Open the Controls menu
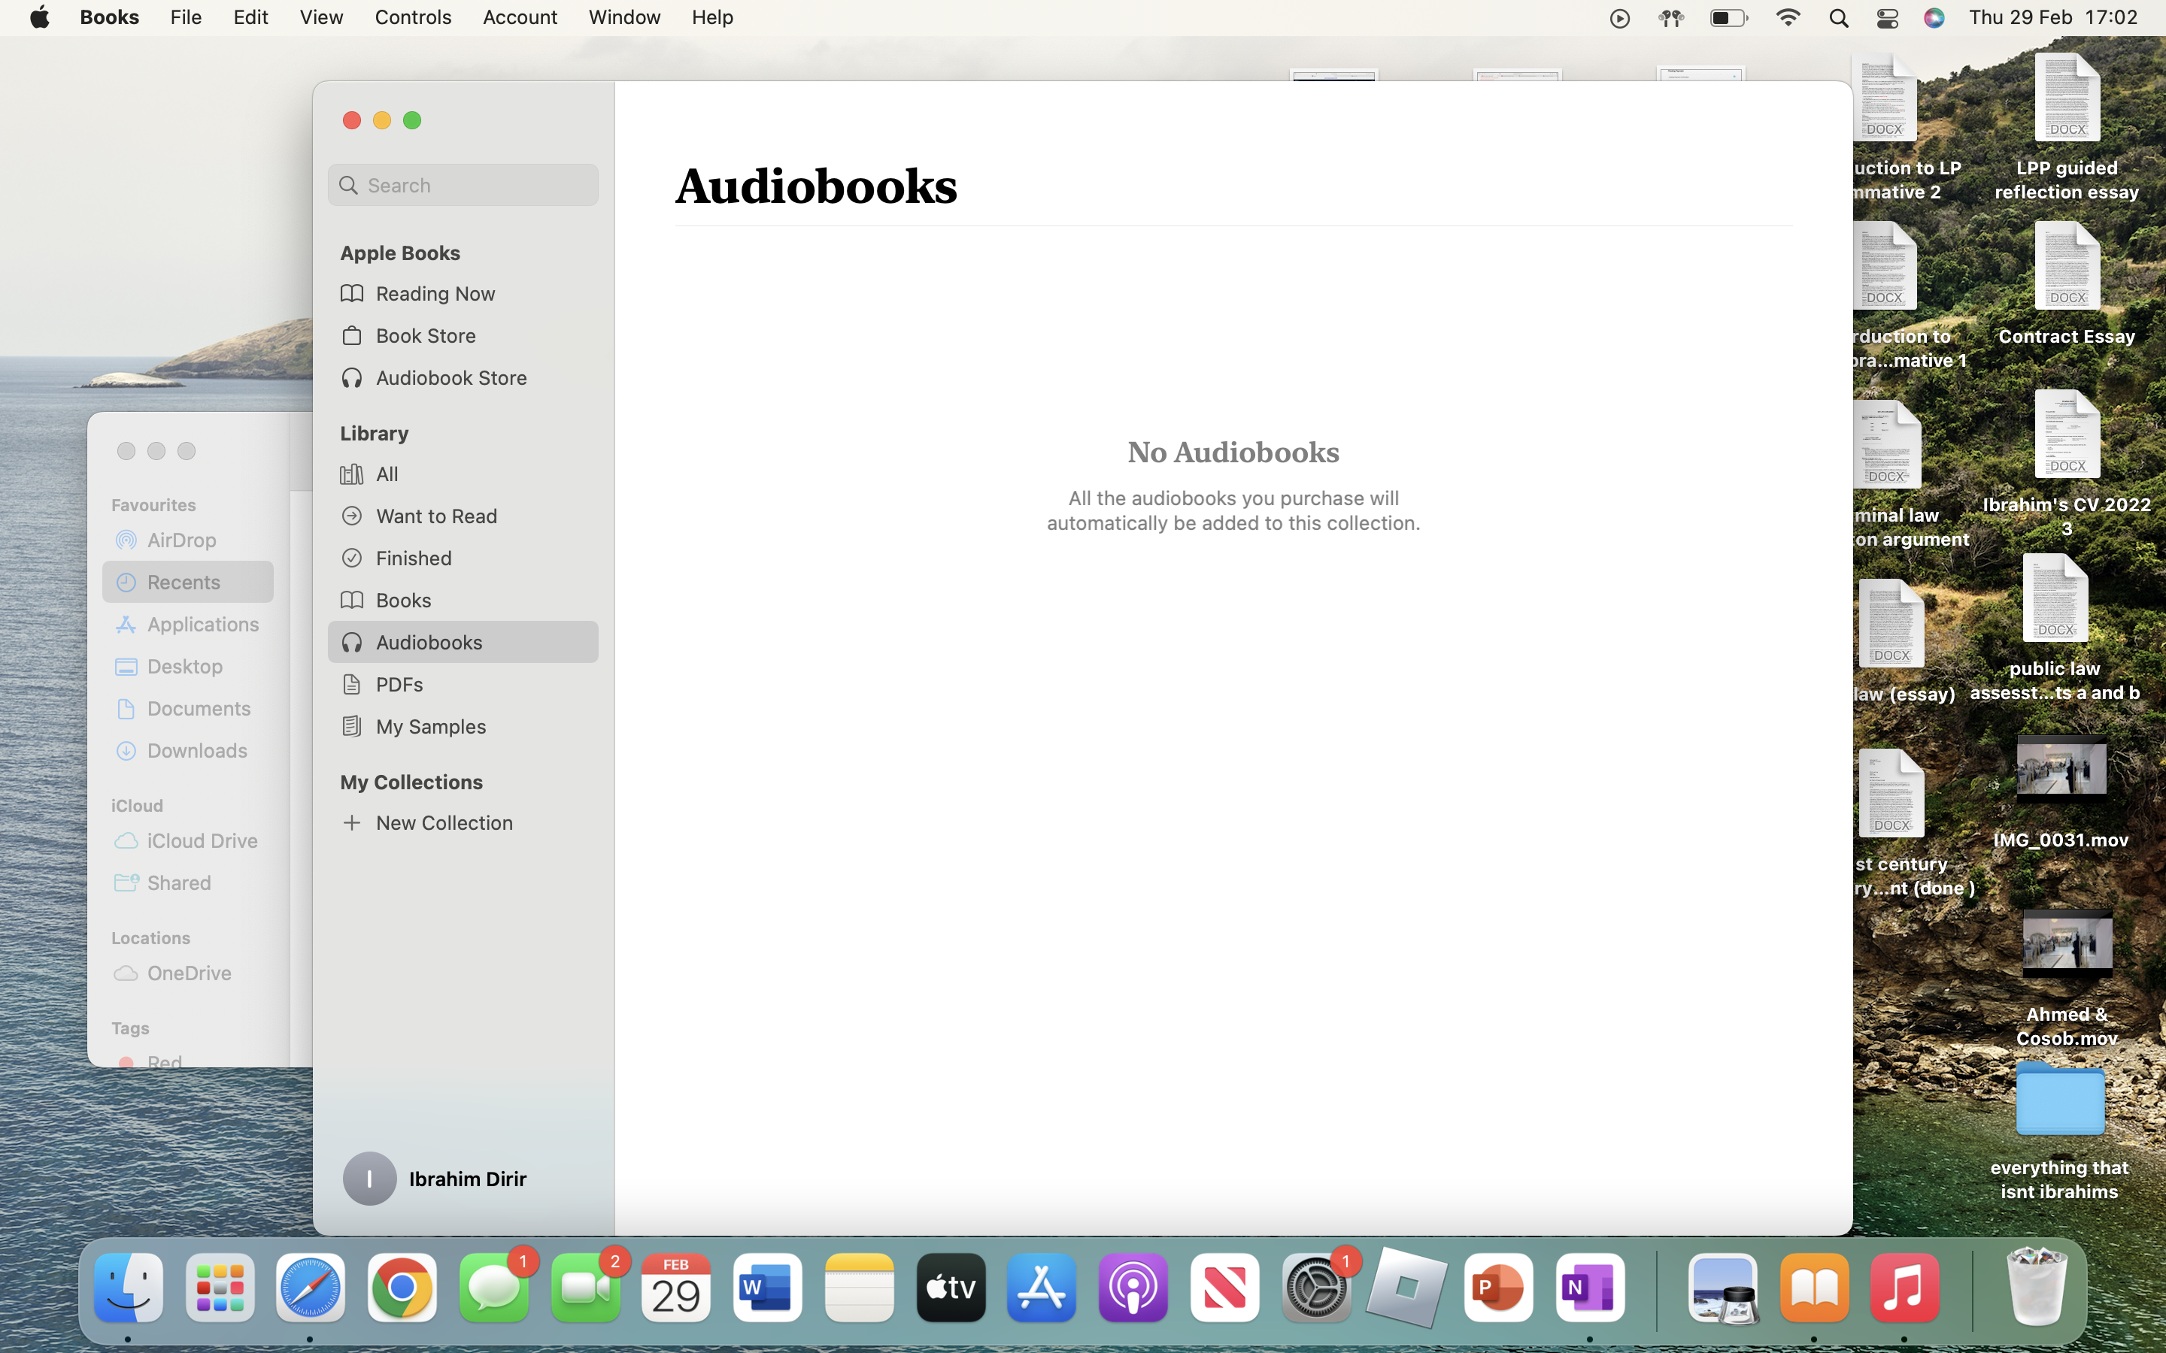 [413, 18]
